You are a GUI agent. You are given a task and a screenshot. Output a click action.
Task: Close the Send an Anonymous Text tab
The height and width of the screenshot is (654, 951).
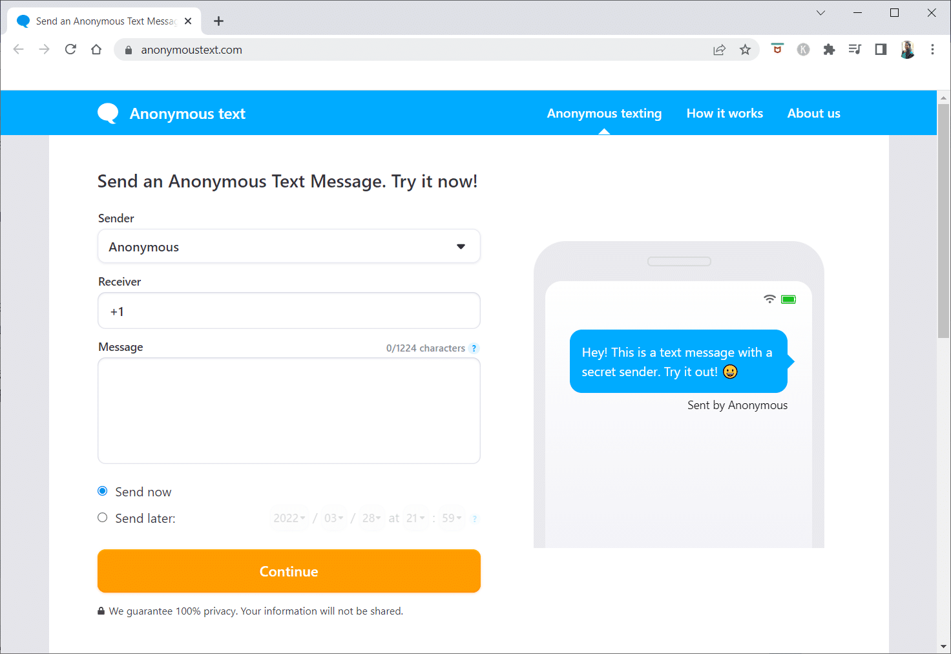(188, 21)
